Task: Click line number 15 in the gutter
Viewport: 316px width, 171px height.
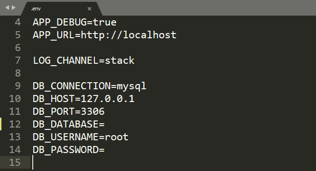Action: pos(15,162)
